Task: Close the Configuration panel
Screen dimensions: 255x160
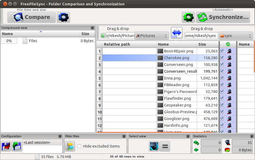Action: [60, 136]
